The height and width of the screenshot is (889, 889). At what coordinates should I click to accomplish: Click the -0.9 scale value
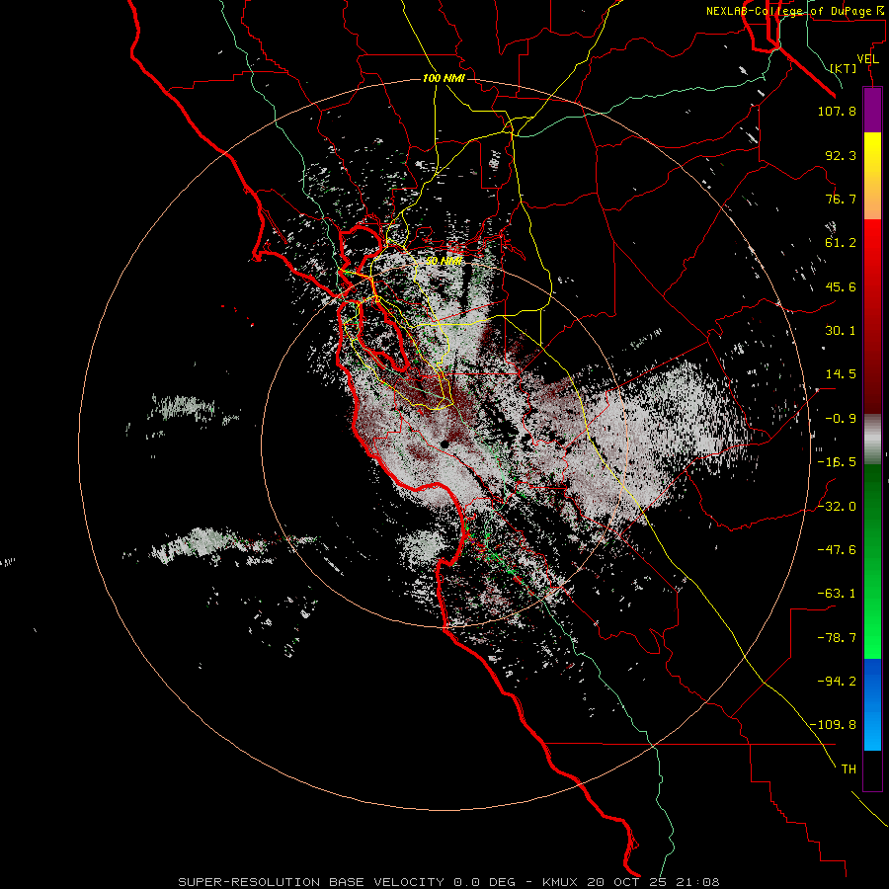pyautogui.click(x=841, y=419)
